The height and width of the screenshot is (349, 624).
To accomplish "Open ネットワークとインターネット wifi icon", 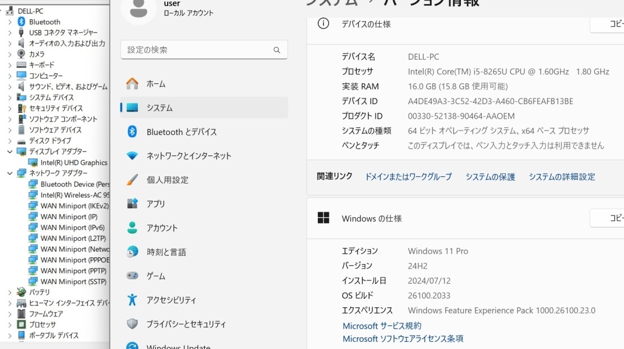I will (132, 155).
